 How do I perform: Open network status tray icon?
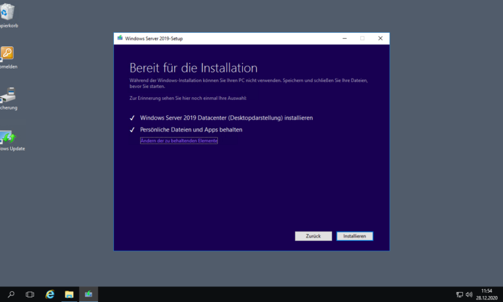coord(459,295)
